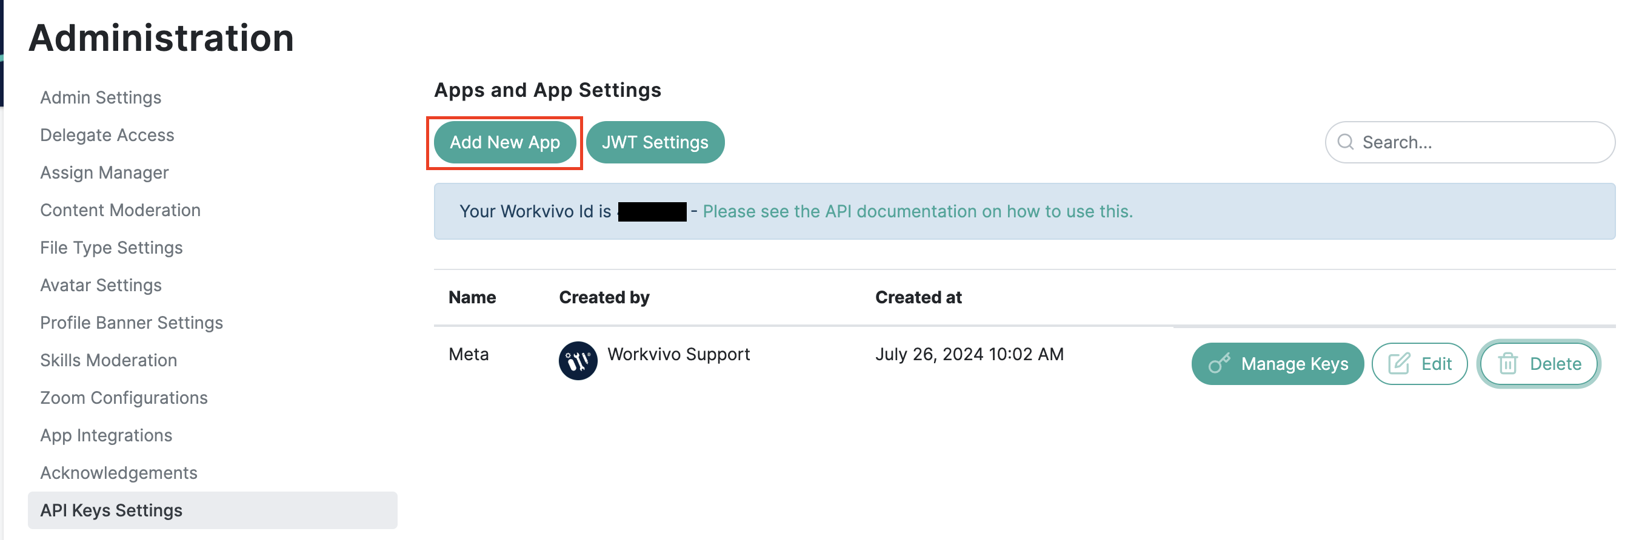Open Avatar Settings
Screen dimensions: 1639x540
[101, 285]
